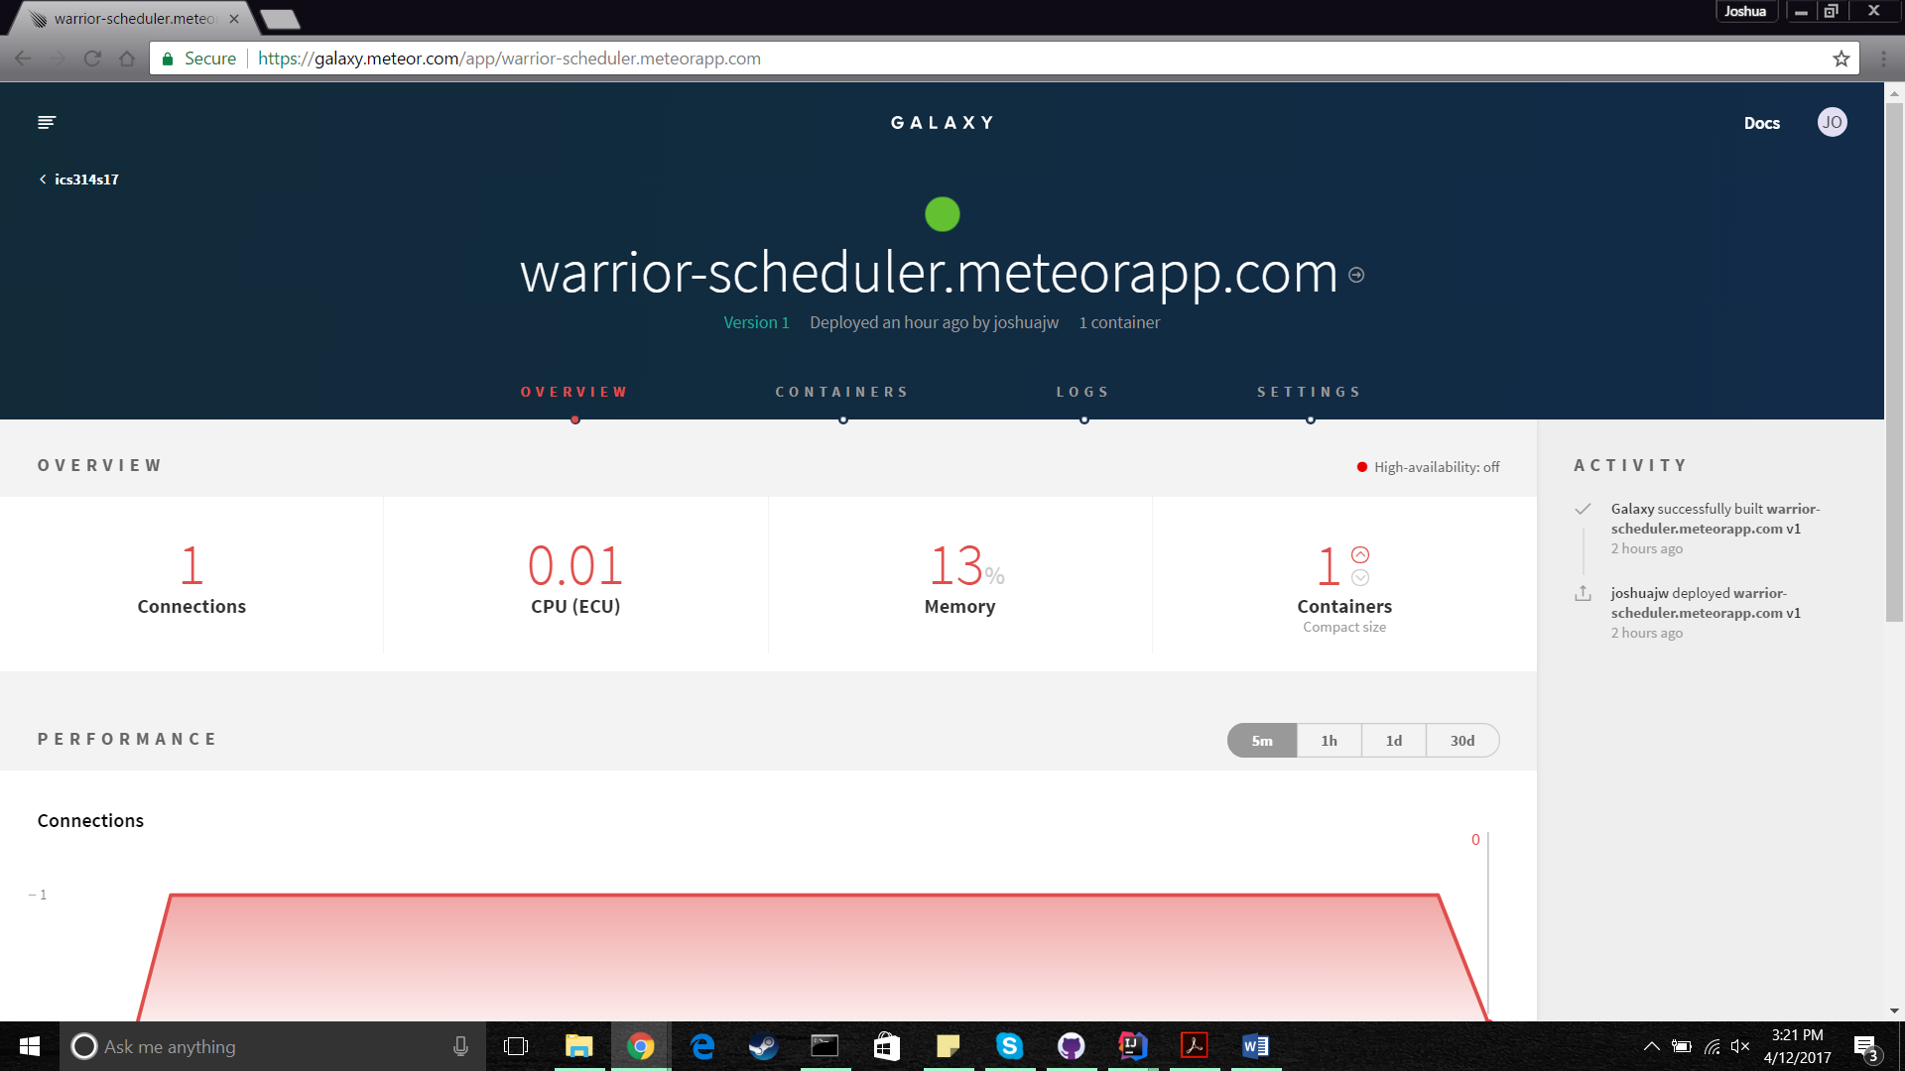Image resolution: width=1905 pixels, height=1071 pixels.
Task: Select the 5m performance range
Action: [x=1262, y=741]
